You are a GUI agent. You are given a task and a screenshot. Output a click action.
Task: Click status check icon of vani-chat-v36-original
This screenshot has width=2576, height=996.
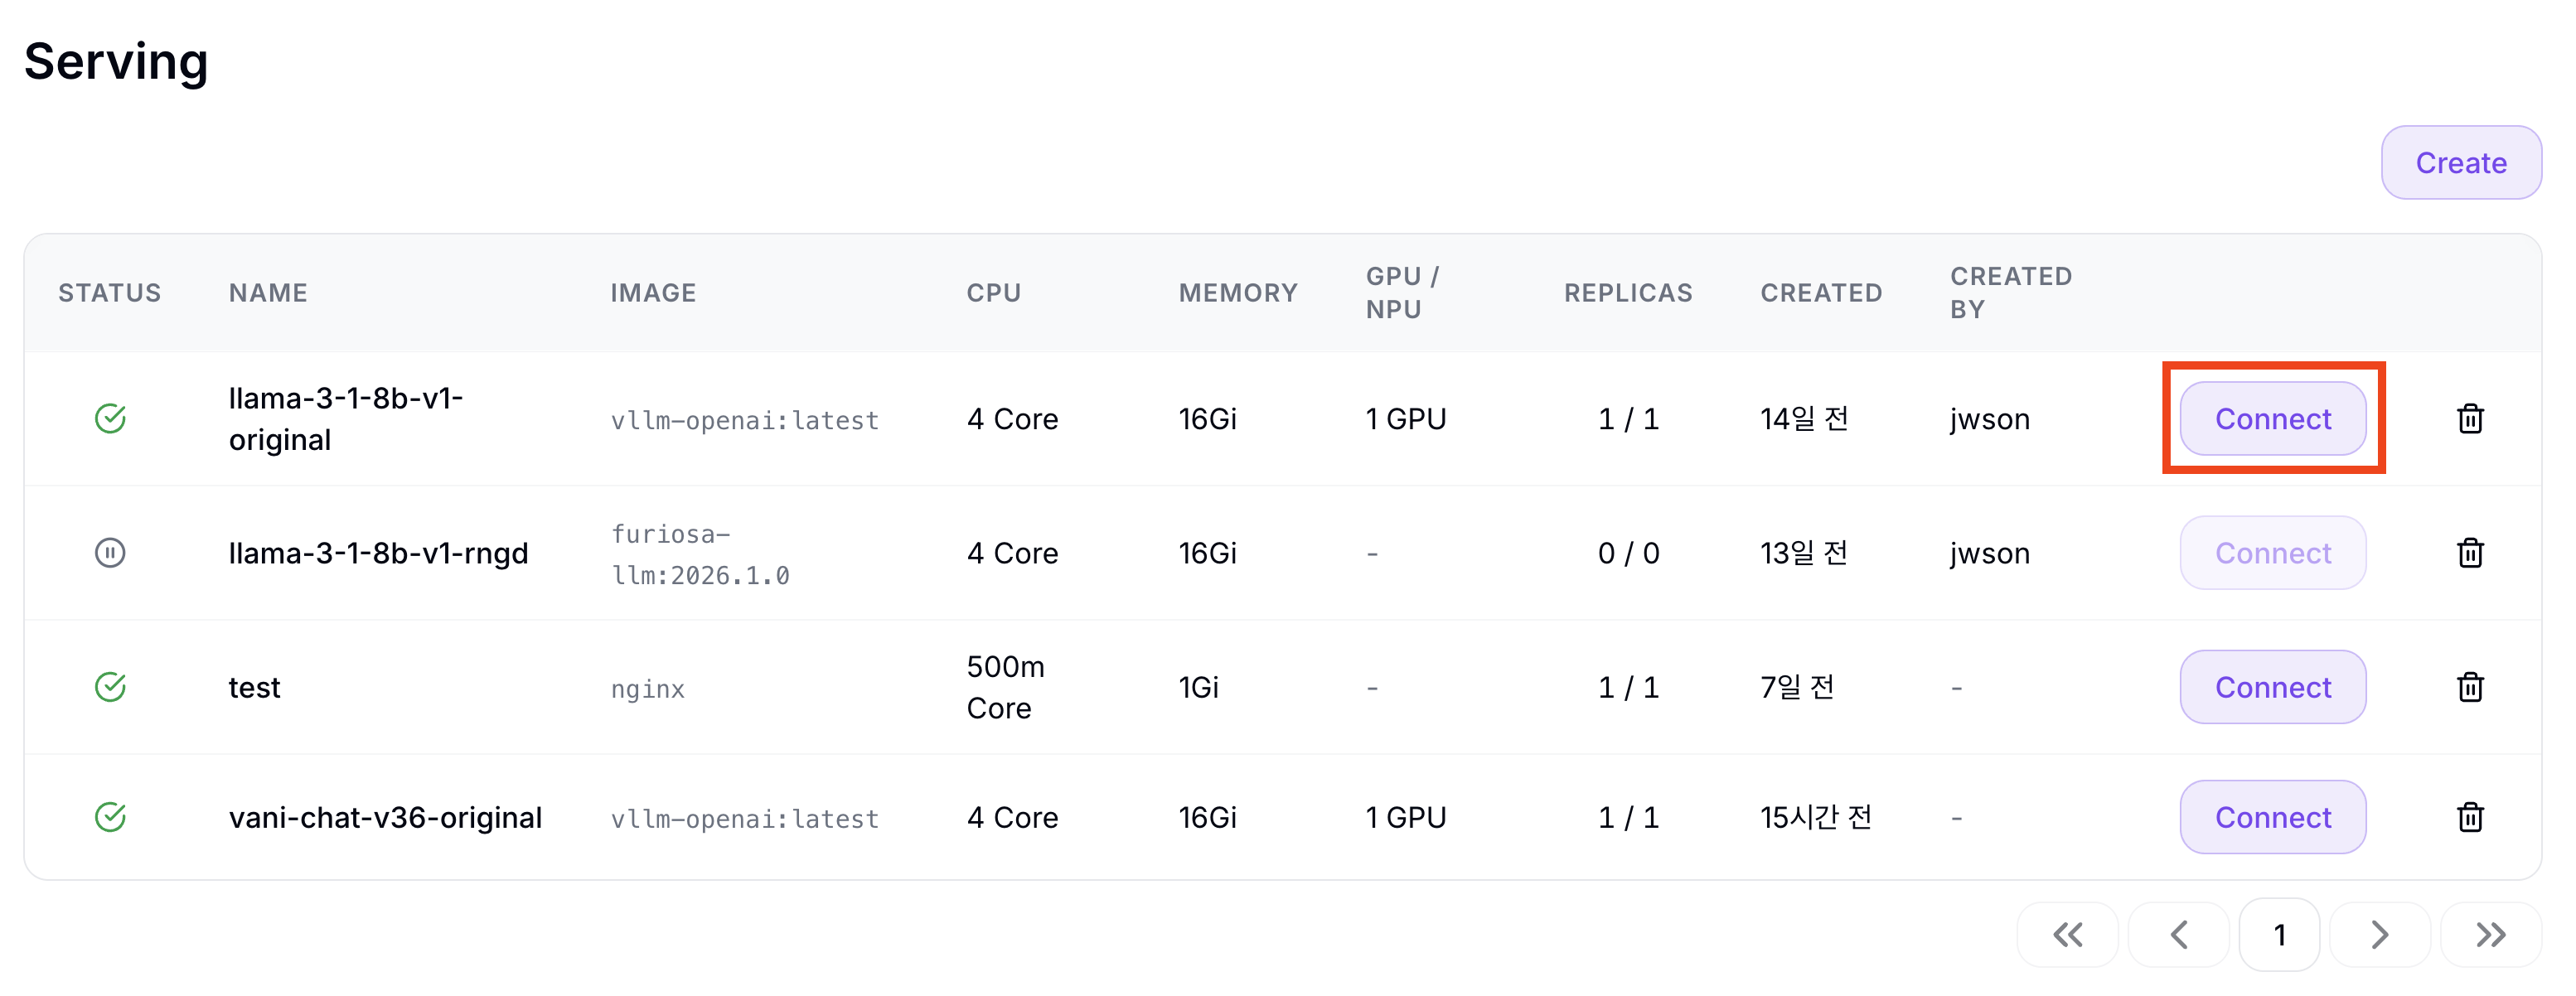(110, 817)
